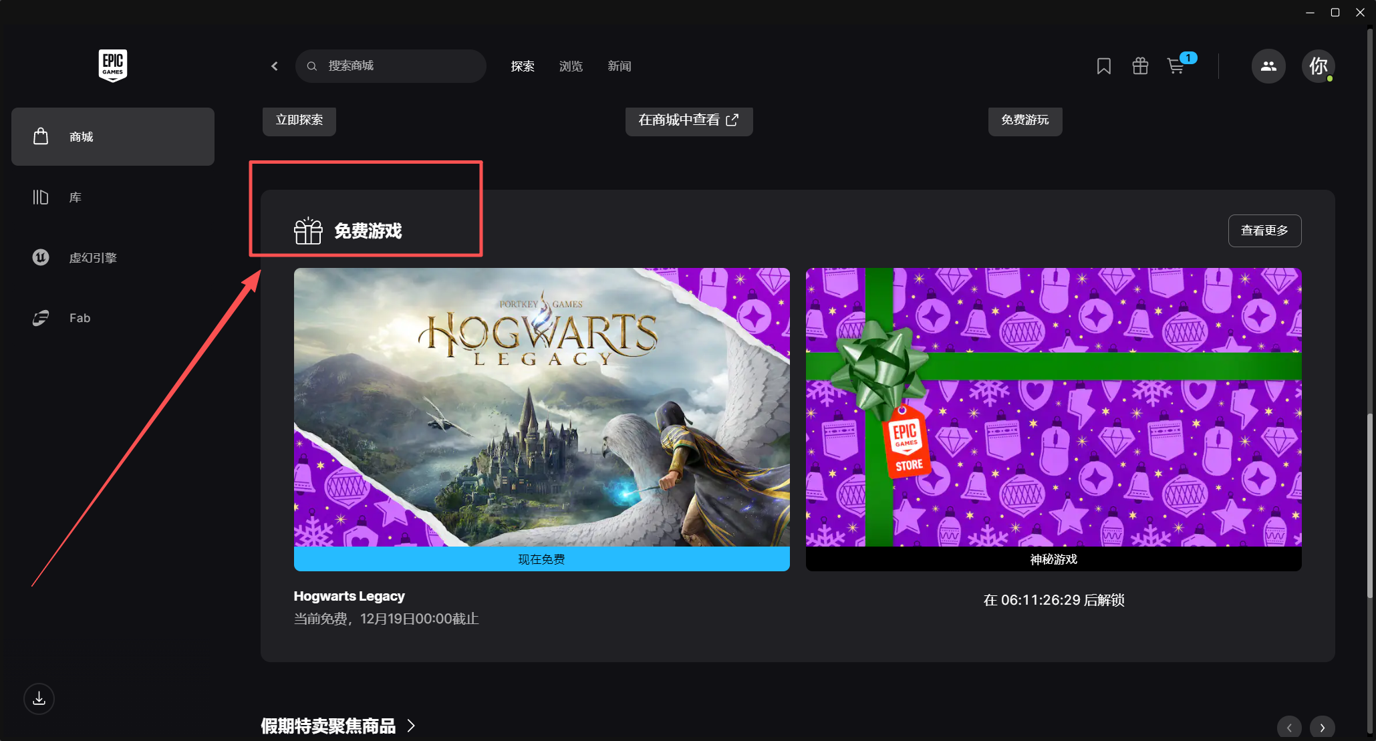Open the shopping cart with 1 item

1176,65
